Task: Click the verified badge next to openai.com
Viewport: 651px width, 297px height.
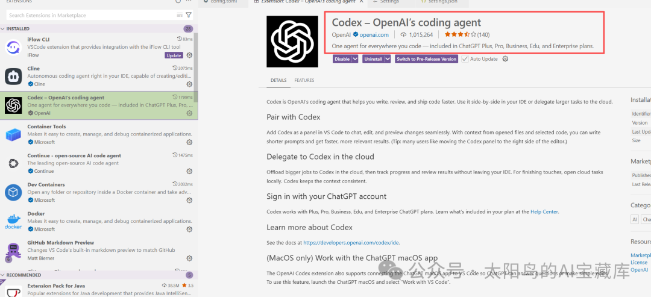Action: tap(356, 34)
